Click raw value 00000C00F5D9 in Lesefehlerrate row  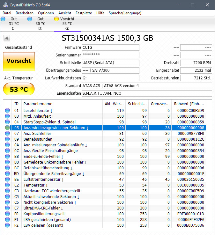pos(190,111)
